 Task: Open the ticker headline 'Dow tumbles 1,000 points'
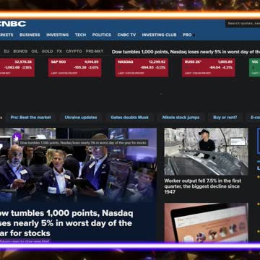[186, 52]
